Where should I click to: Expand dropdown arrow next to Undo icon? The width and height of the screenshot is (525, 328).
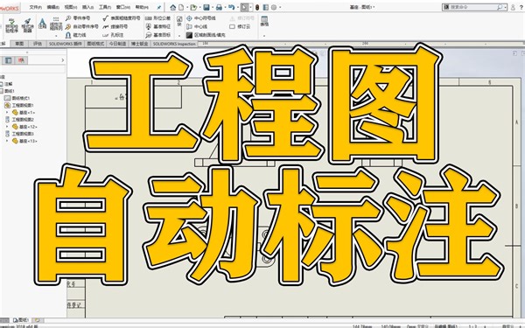[x=237, y=7]
